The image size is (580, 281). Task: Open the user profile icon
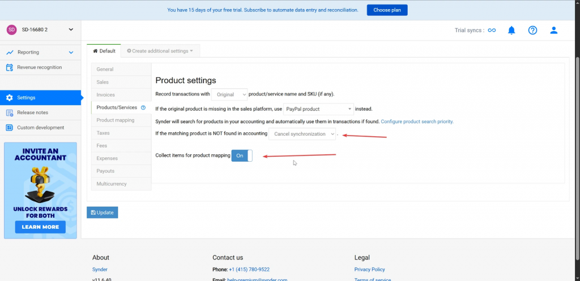tap(554, 30)
